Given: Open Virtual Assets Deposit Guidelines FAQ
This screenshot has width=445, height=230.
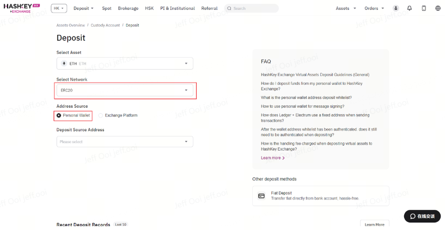Looking at the screenshot, I should tap(315, 75).
